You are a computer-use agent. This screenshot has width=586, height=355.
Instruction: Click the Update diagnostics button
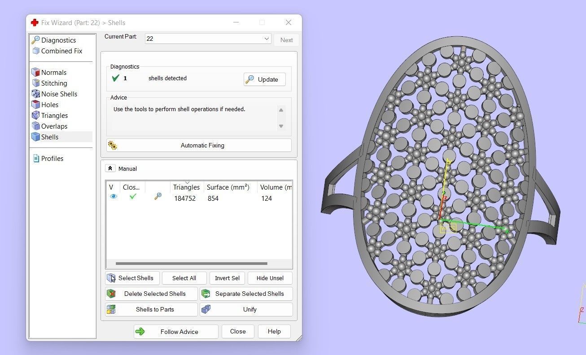pos(264,79)
